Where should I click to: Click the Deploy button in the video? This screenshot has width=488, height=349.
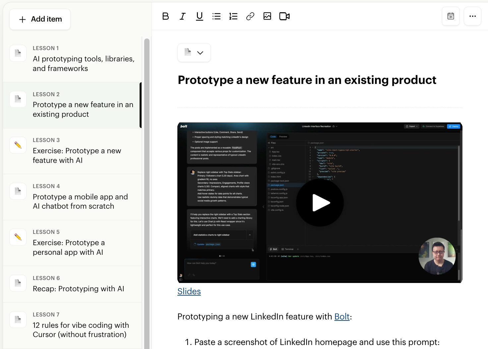(x=454, y=126)
